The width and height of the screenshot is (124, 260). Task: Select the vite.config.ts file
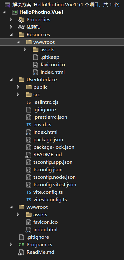pos(48,192)
